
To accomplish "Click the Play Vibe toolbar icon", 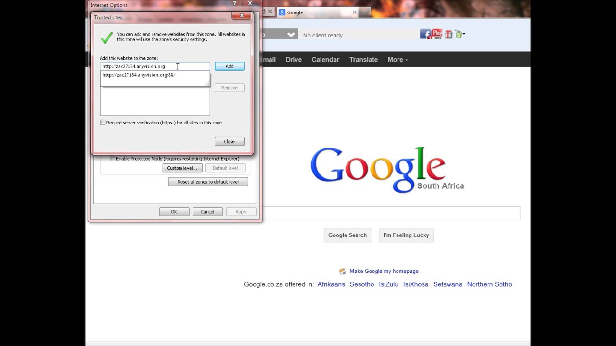I will (x=437, y=34).
